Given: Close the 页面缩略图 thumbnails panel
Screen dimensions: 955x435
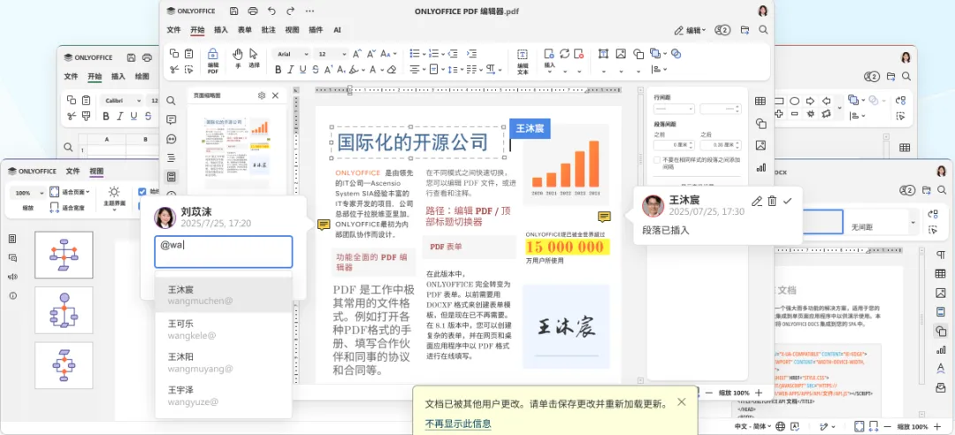Looking at the screenshot, I should point(275,95).
